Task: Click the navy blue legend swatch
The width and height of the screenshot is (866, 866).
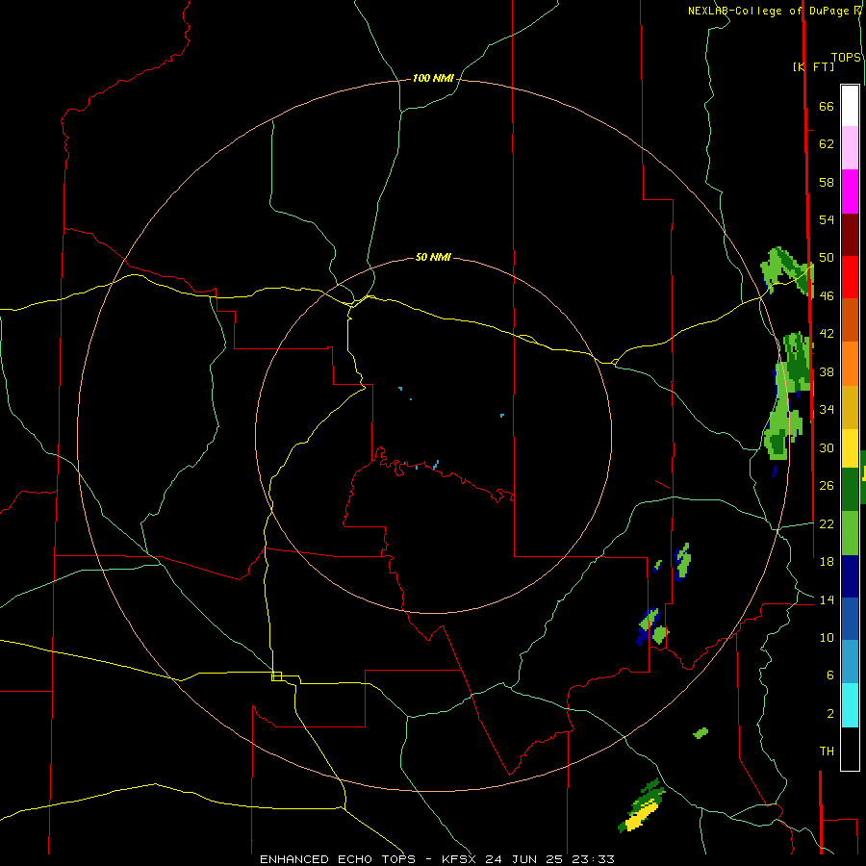Action: click(x=850, y=577)
